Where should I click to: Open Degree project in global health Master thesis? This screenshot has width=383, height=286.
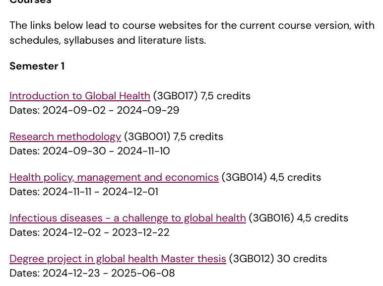pyautogui.click(x=118, y=259)
